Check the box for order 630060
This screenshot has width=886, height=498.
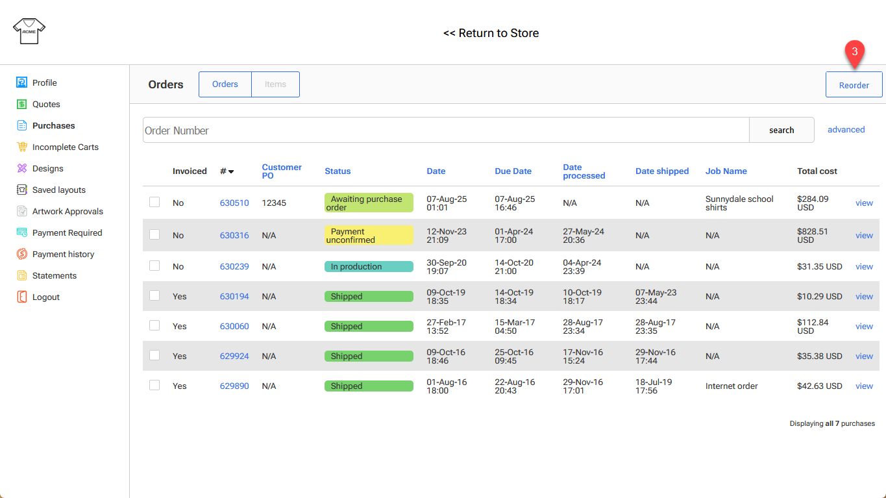tap(154, 325)
